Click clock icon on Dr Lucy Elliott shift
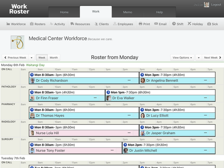The image size is (224, 168). (142, 110)
